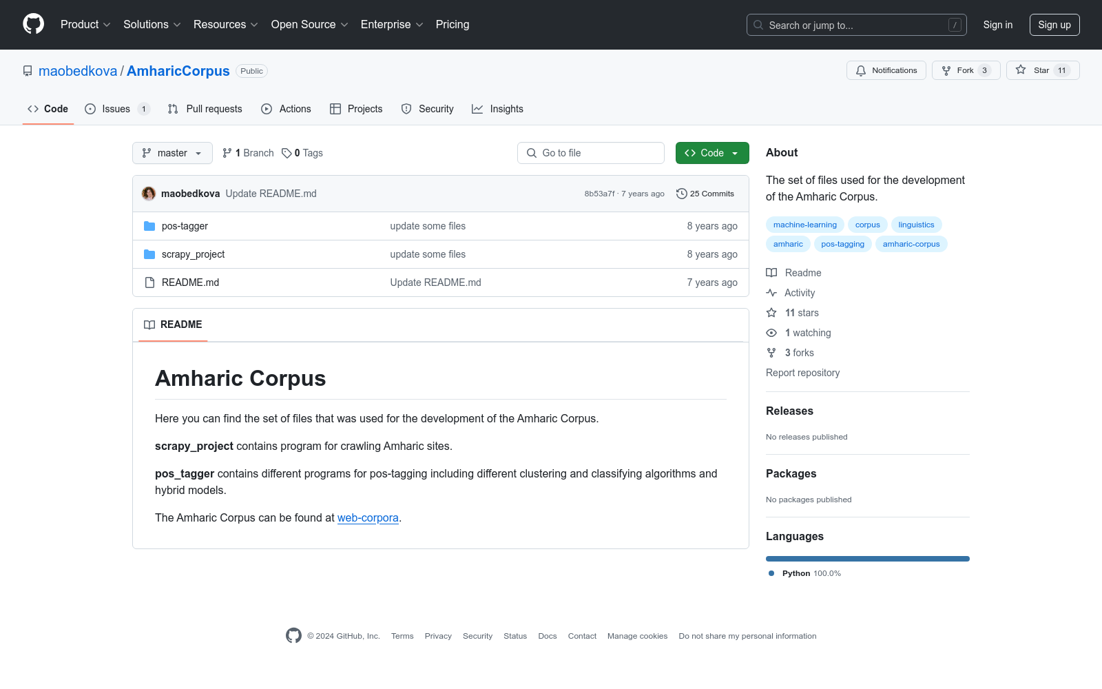This screenshot has height=689, width=1102.
Task: Click the commit history clock icon
Action: coord(682,194)
